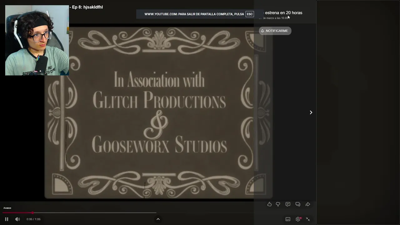This screenshot has width=400, height=225.
Task: Share the video via arrow icon
Action: click(308, 204)
